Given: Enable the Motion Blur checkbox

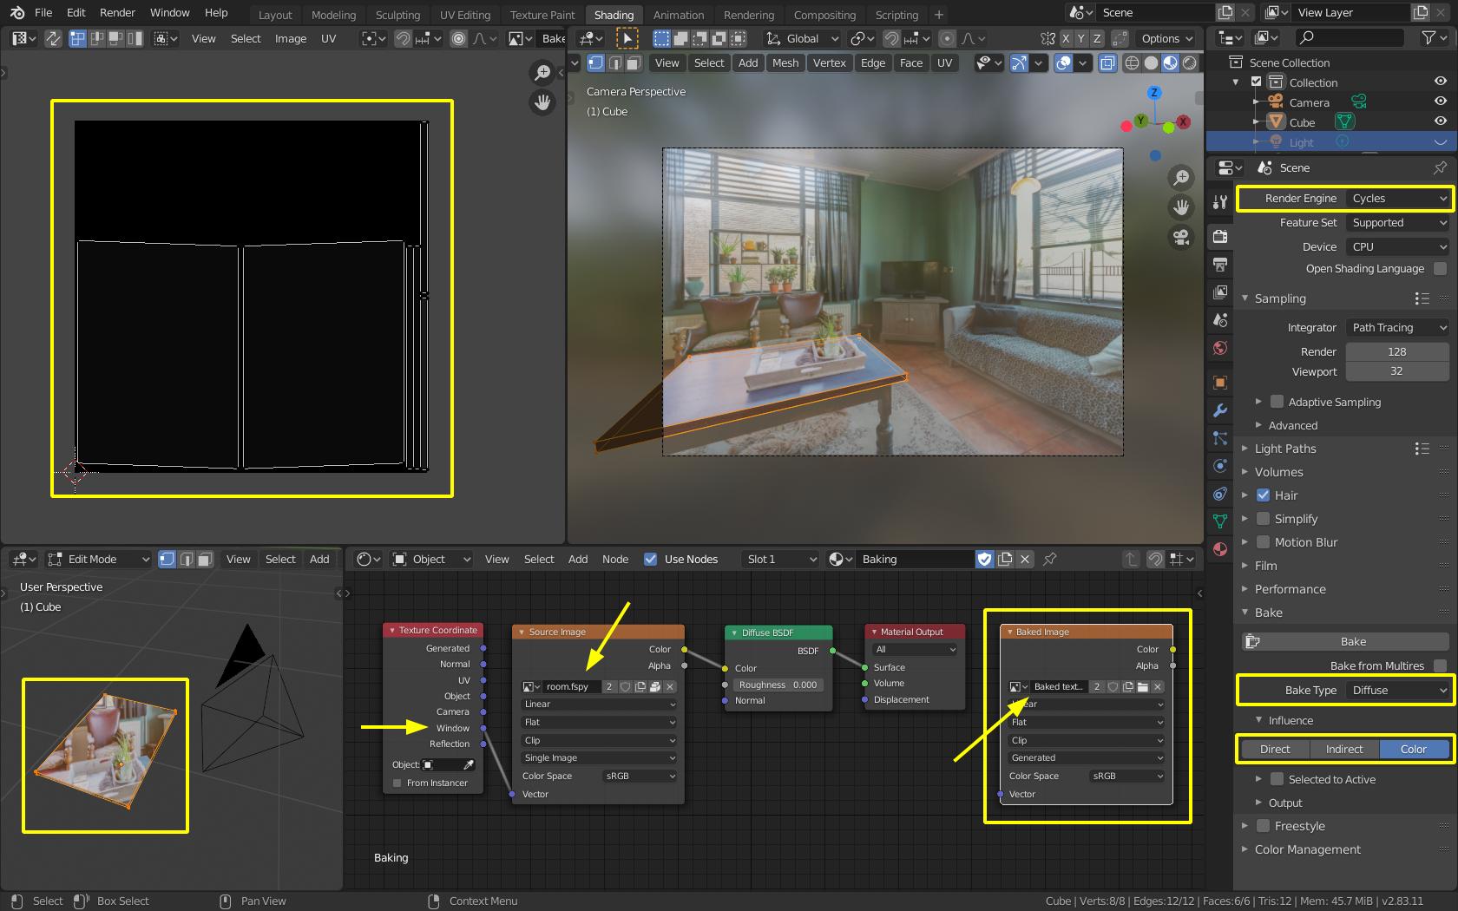Looking at the screenshot, I should (x=1263, y=542).
